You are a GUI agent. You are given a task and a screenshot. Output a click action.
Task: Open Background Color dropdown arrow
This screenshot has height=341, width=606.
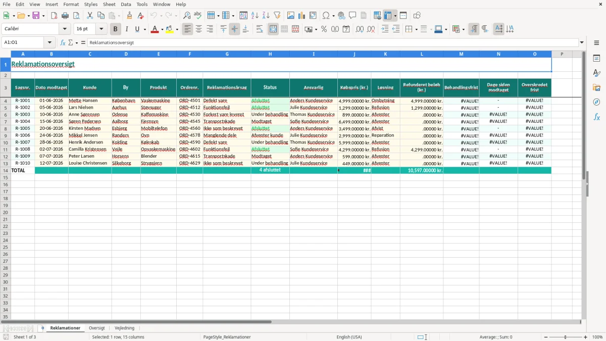click(177, 29)
